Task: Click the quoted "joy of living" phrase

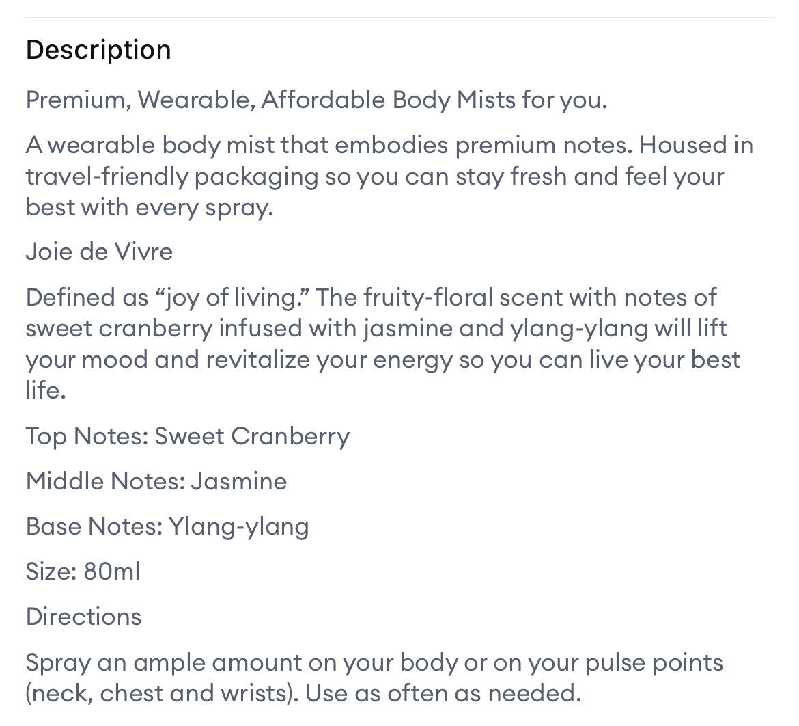Action: [230, 297]
